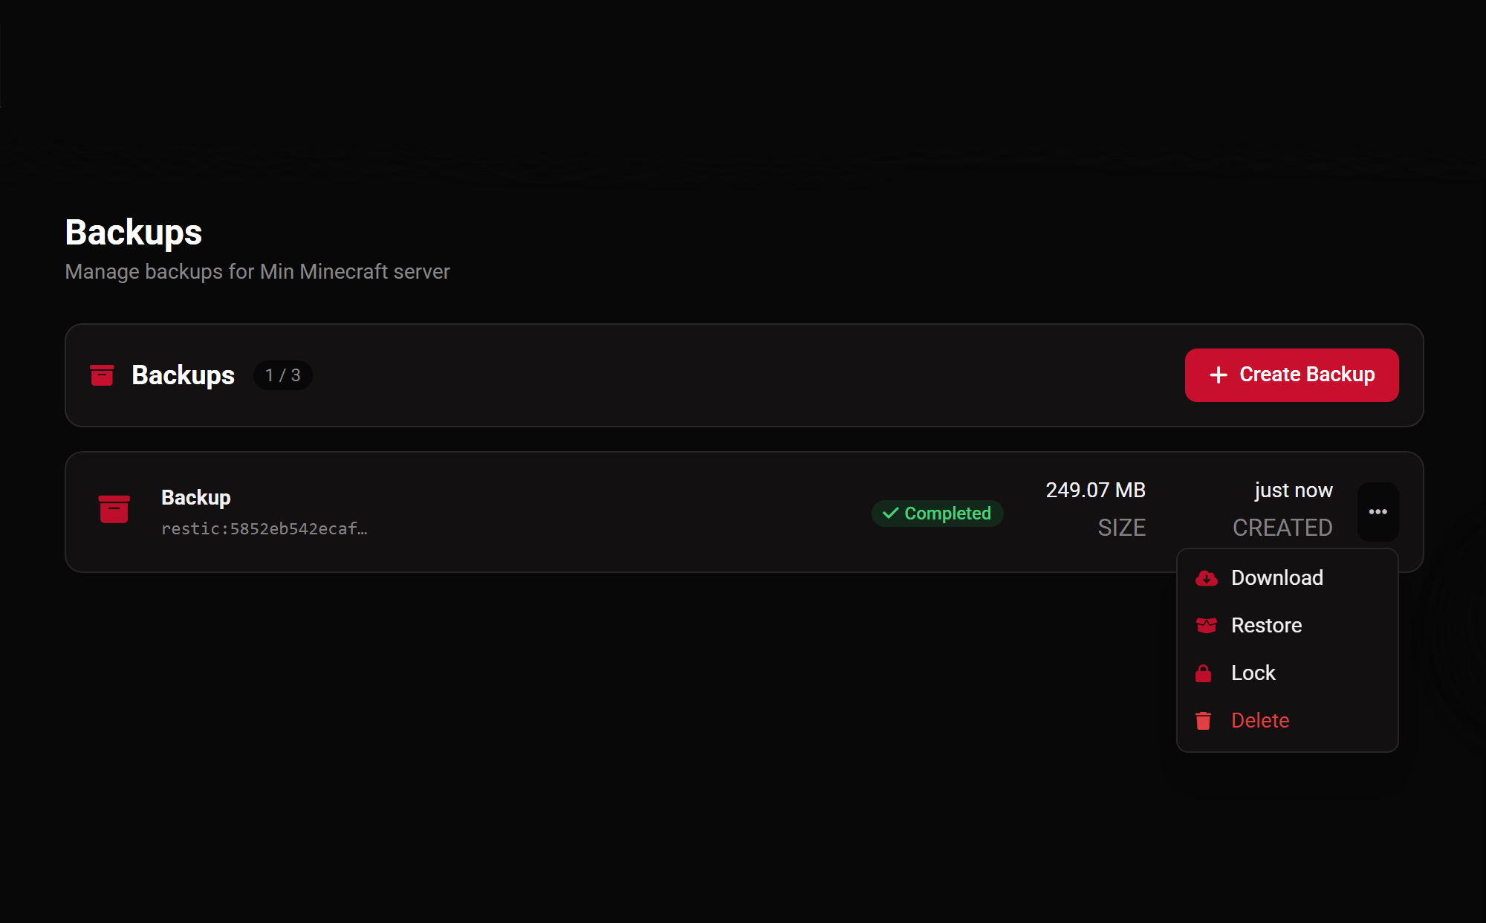This screenshot has height=923, width=1486.
Task: Click the red archive icon beside Backups header
Action: (102, 375)
